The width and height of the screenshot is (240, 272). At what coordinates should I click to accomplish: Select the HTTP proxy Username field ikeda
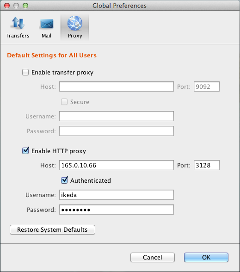tap(117, 195)
